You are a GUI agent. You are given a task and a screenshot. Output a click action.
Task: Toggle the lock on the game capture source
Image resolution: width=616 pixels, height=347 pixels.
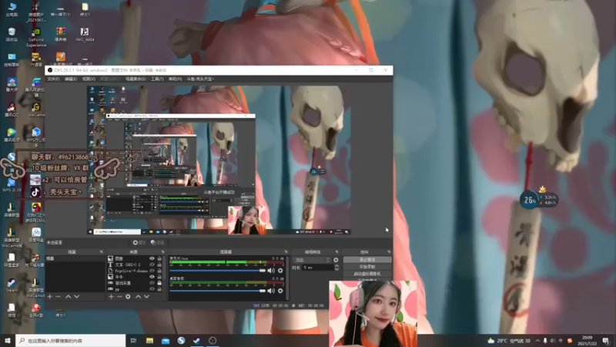(x=159, y=283)
